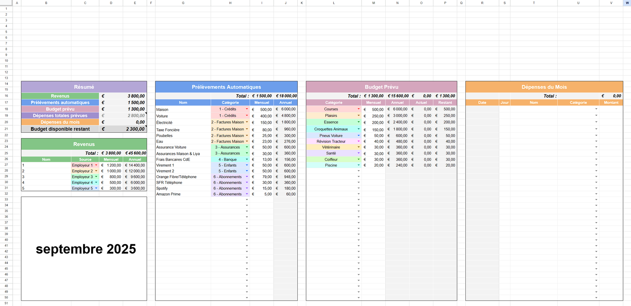Open the Piscine category dropdown
The height and width of the screenshot is (306, 631).
click(358, 165)
